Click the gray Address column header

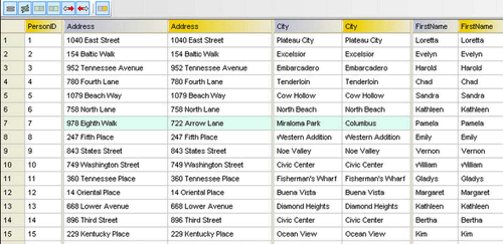click(x=115, y=27)
